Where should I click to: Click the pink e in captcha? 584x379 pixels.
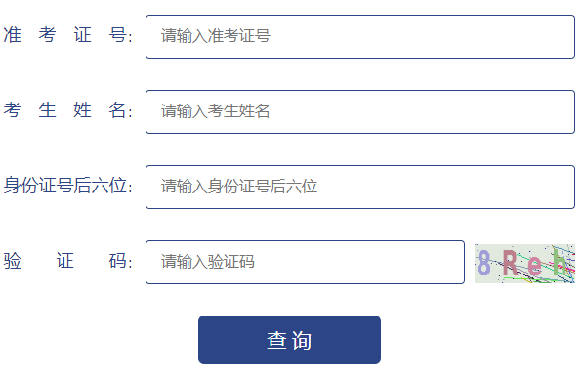[x=534, y=266]
